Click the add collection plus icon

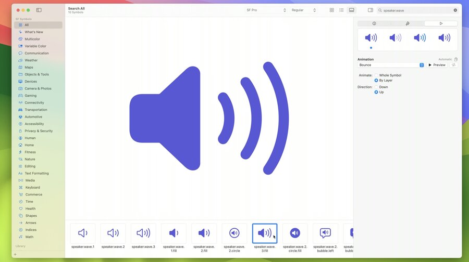point(15,255)
